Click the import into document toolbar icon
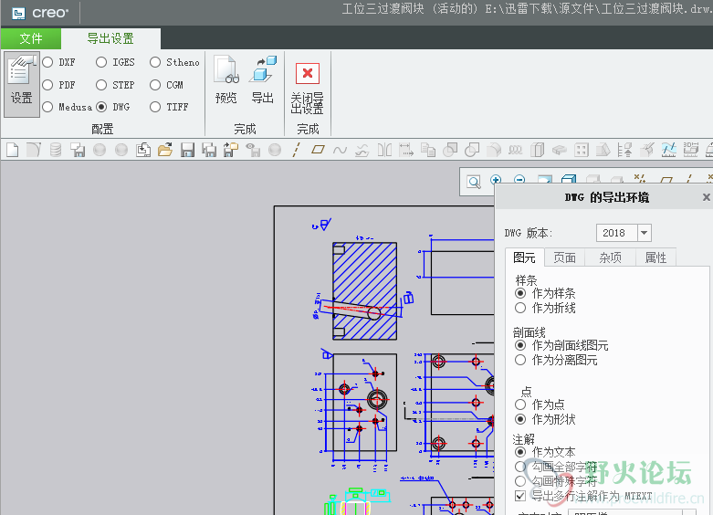 pos(143,150)
